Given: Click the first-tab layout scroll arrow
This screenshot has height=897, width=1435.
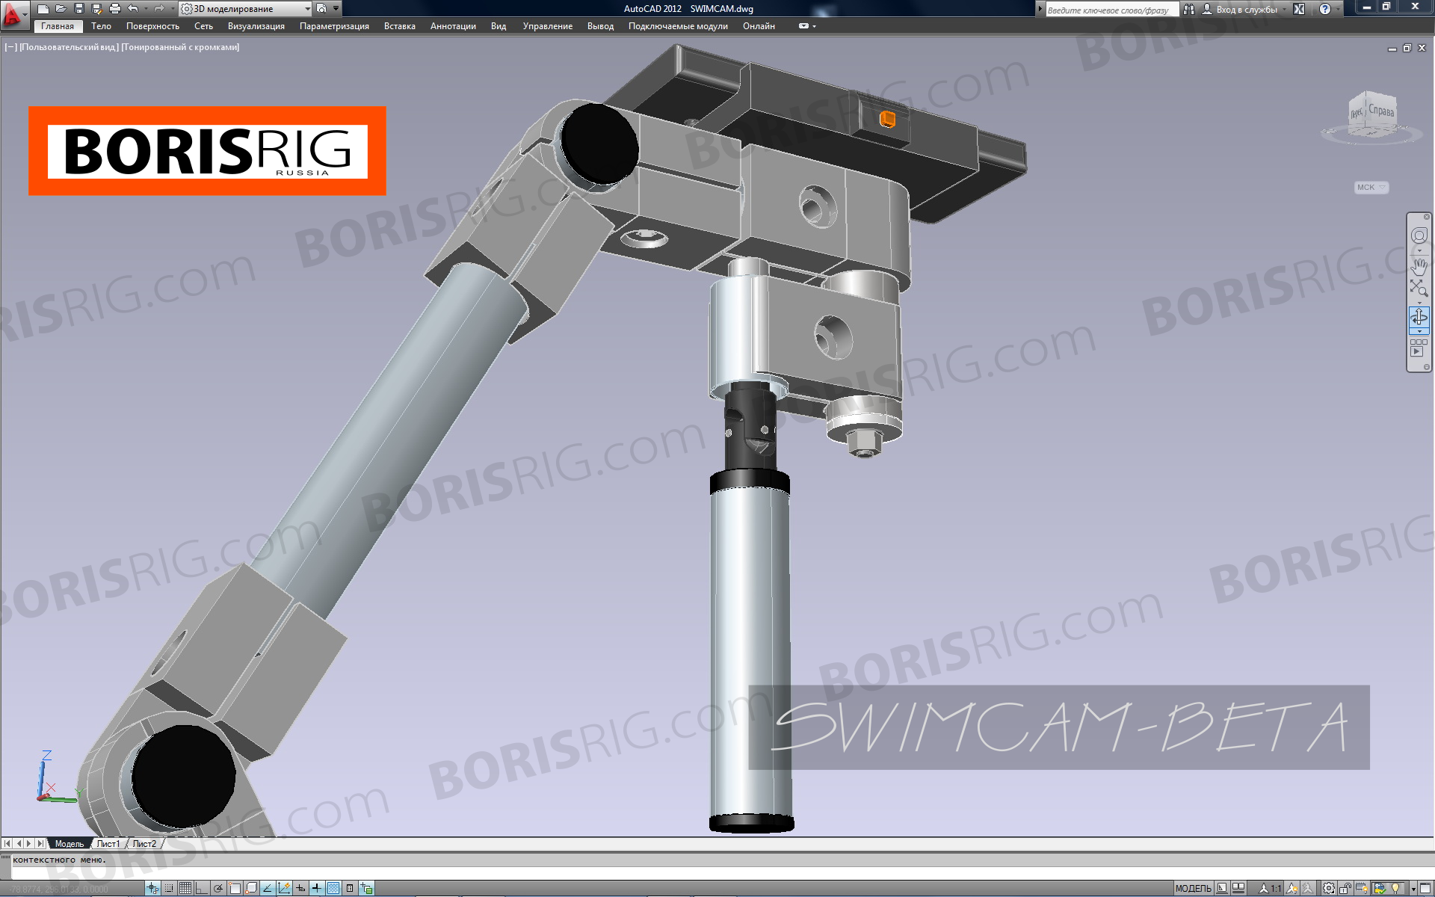Looking at the screenshot, I should pyautogui.click(x=7, y=843).
